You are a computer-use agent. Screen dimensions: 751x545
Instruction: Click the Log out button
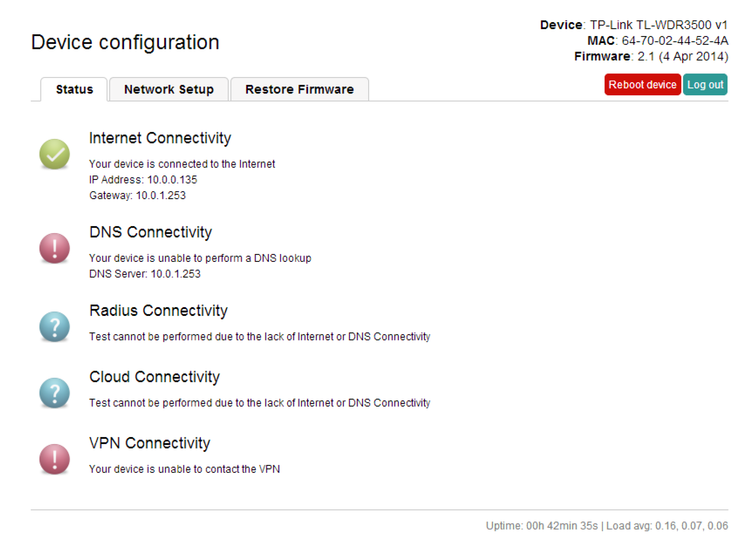pyautogui.click(x=705, y=85)
